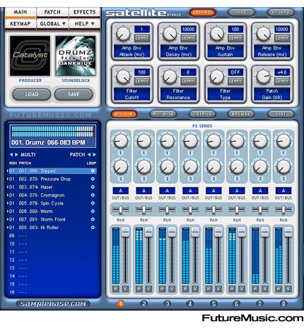The image size is (304, 329).
Task: Mute mixer channel 3
Action: coord(163,289)
